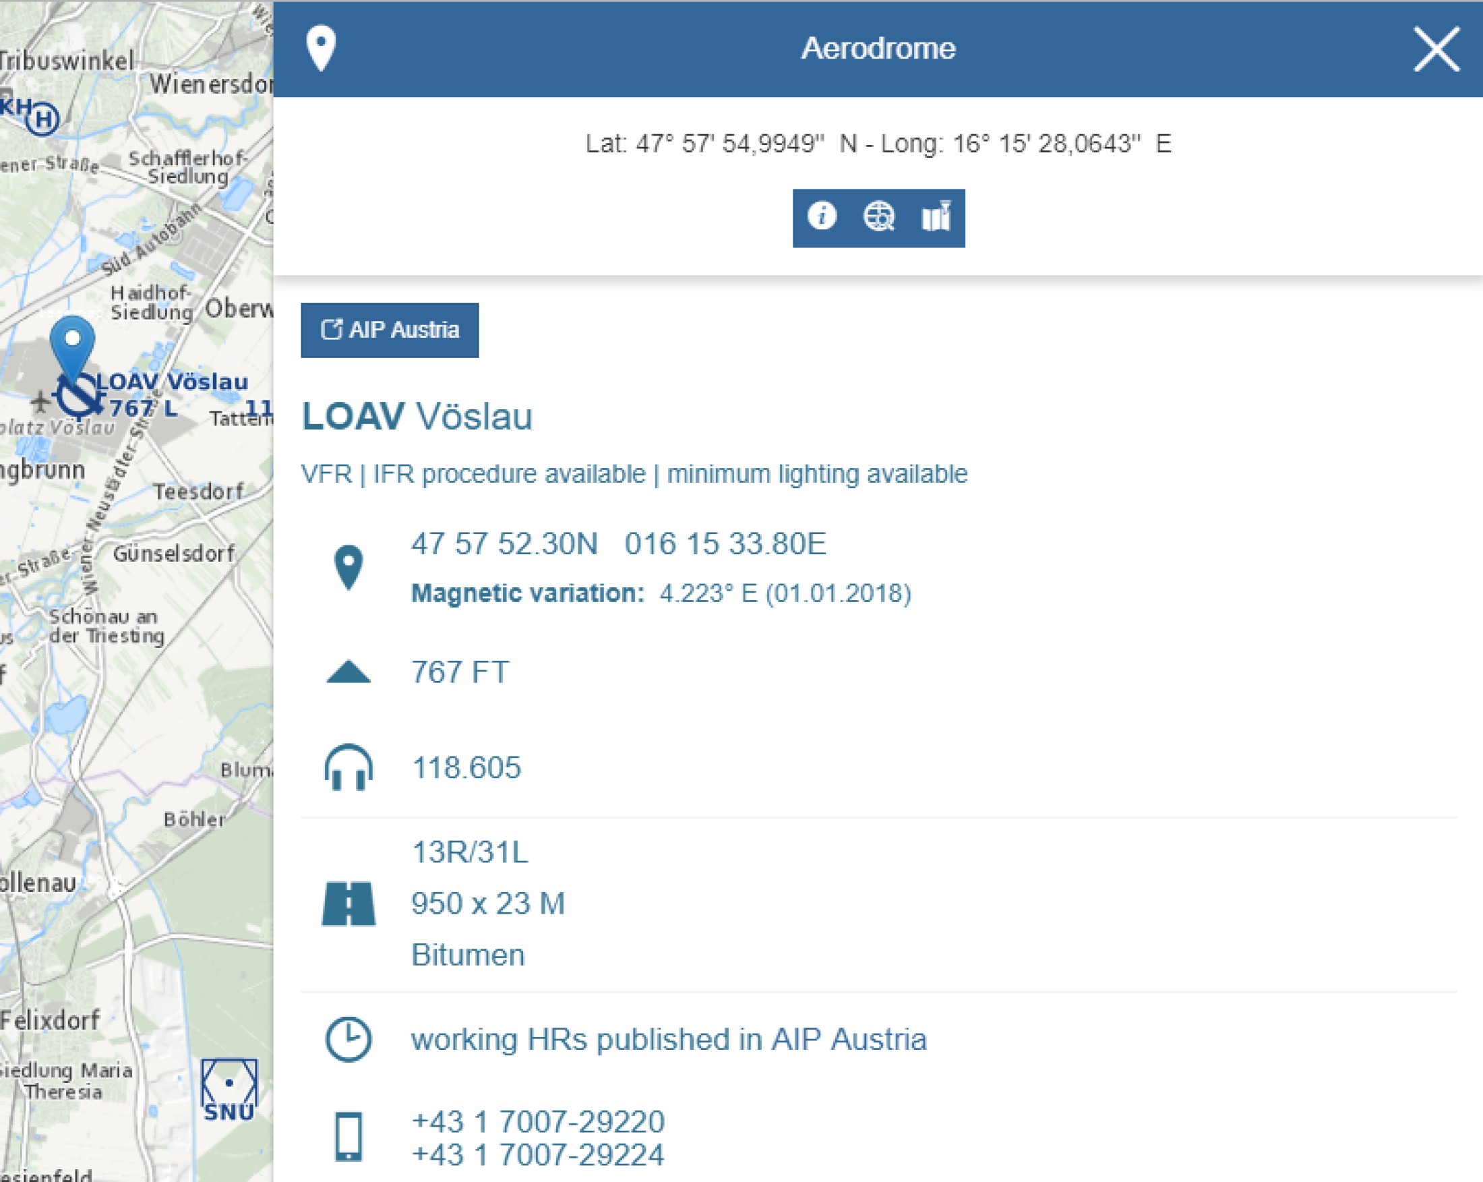Viewport: 1483px width, 1182px height.
Task: Click the Tribuswinkel label on the map
Action: point(67,61)
